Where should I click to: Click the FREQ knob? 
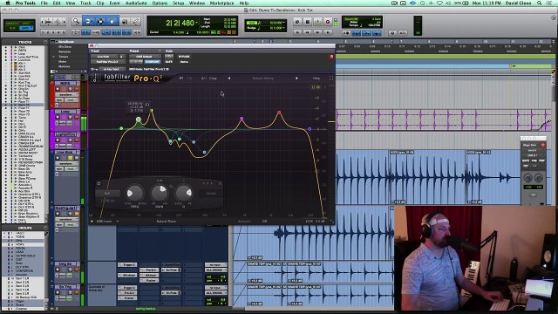pyautogui.click(x=134, y=193)
